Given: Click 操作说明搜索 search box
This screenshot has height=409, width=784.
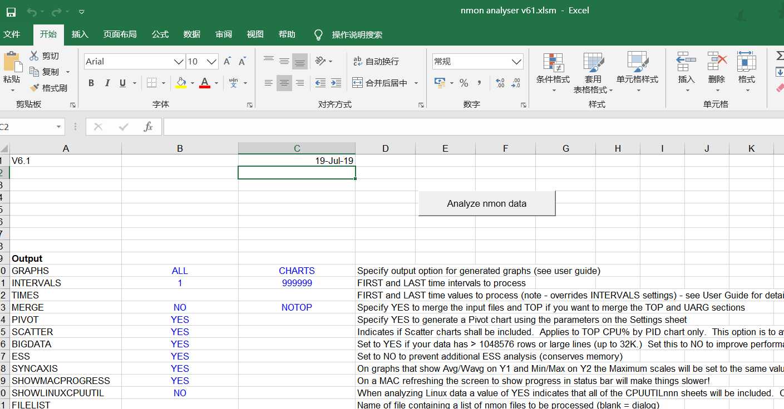Looking at the screenshot, I should pyautogui.click(x=357, y=34).
